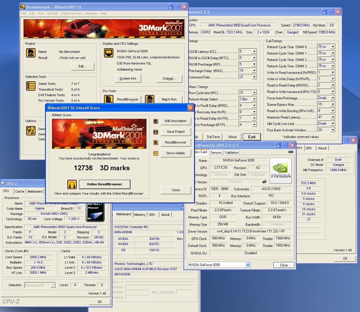
Task: Click the 3DMark2001 banner in score dialog
Action: click(x=99, y=134)
